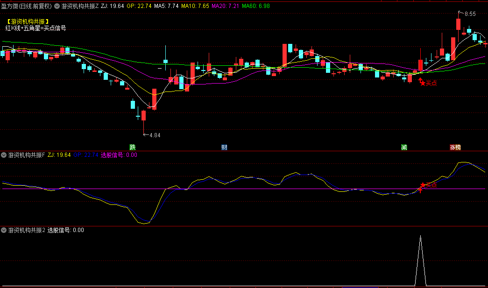Click the star 买点 marker in indicator F panel
Viewport: 488px width, 288px height.
tap(429, 185)
